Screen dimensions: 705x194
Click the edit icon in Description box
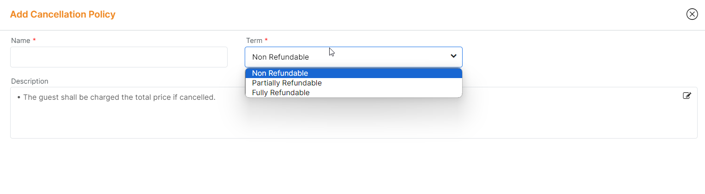point(687,96)
